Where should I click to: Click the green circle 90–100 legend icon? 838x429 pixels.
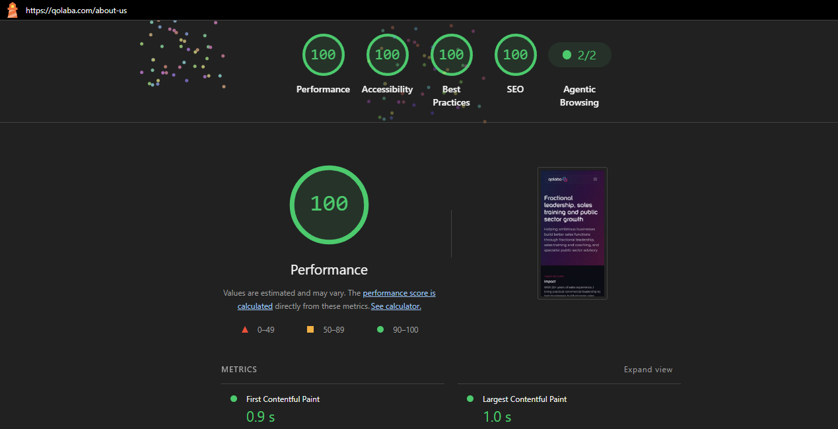point(380,329)
